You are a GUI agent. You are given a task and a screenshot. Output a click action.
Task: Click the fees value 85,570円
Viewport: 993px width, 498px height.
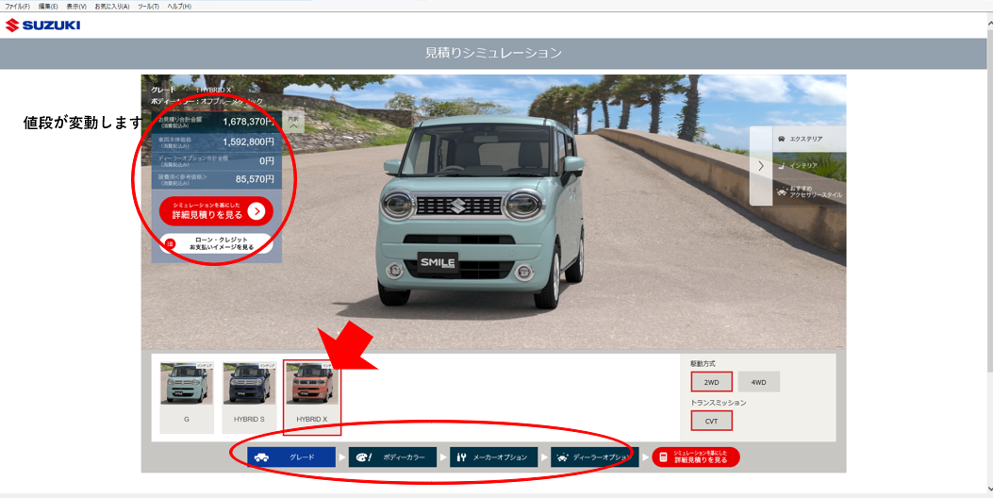point(255,179)
